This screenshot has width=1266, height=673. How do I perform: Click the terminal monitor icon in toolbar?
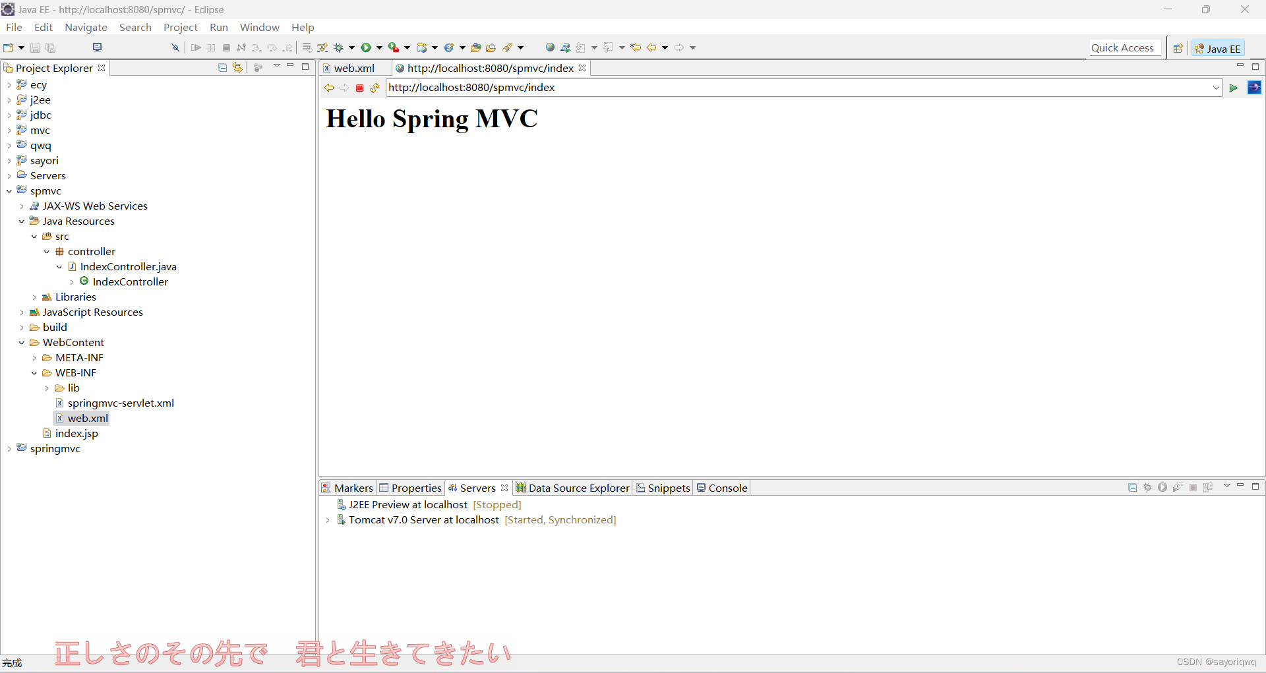[97, 47]
